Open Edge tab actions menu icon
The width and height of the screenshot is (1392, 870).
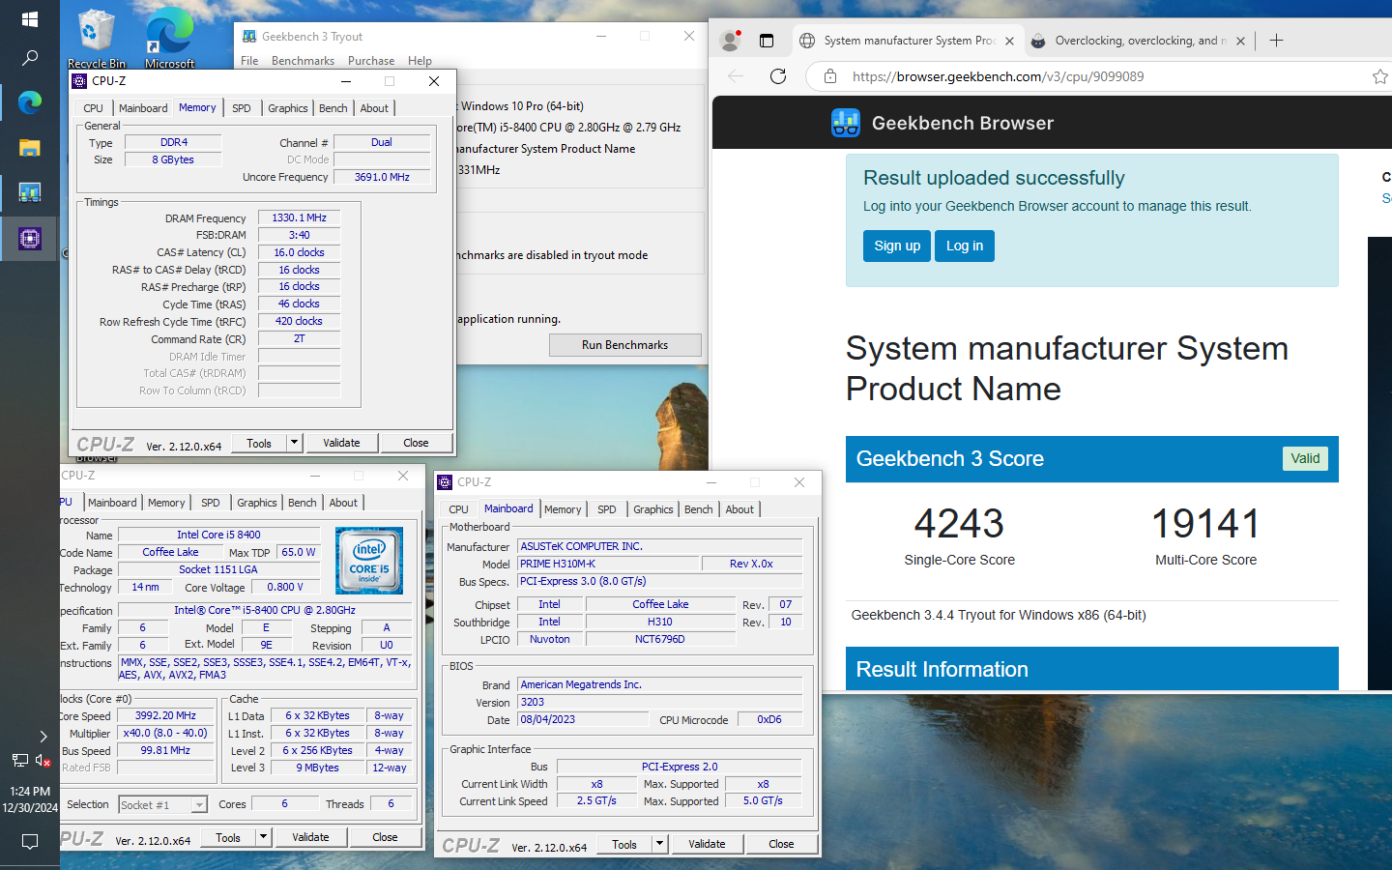(767, 41)
